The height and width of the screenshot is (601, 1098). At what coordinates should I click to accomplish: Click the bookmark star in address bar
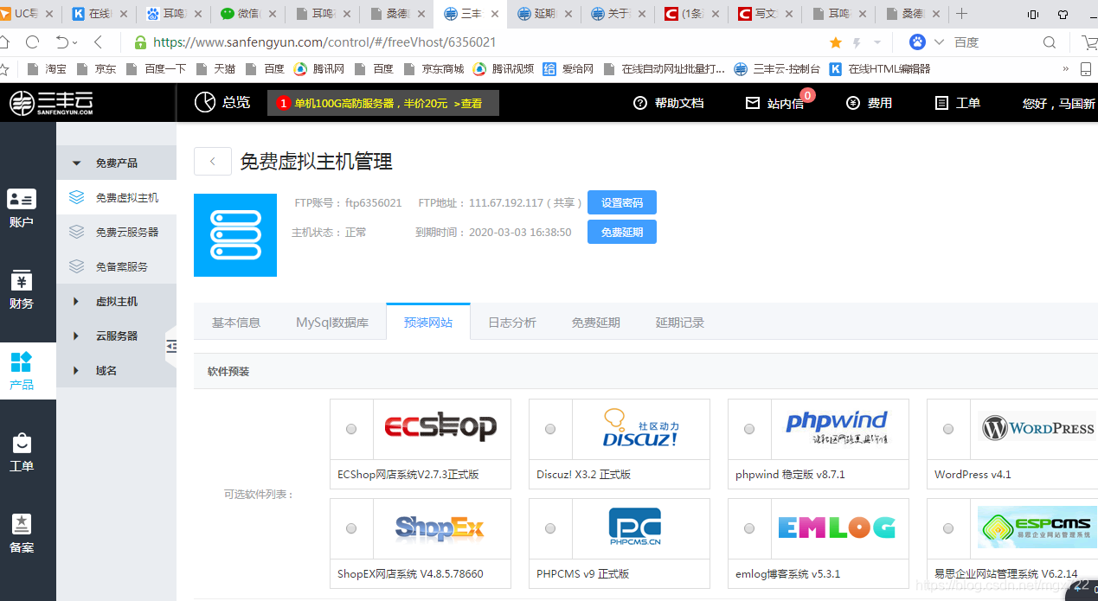835,42
